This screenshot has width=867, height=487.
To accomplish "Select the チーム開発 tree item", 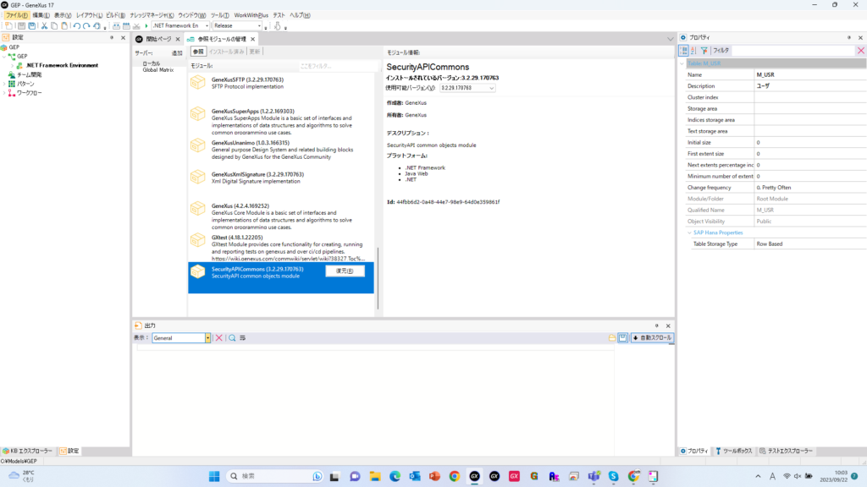I will (x=30, y=74).
